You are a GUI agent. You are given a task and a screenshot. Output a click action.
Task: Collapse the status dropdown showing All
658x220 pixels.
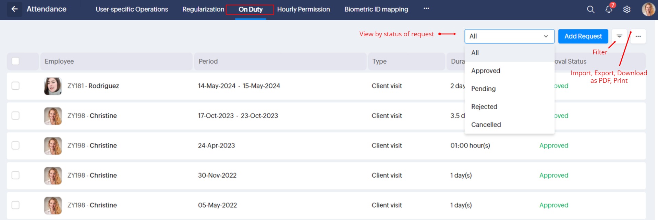pos(509,36)
